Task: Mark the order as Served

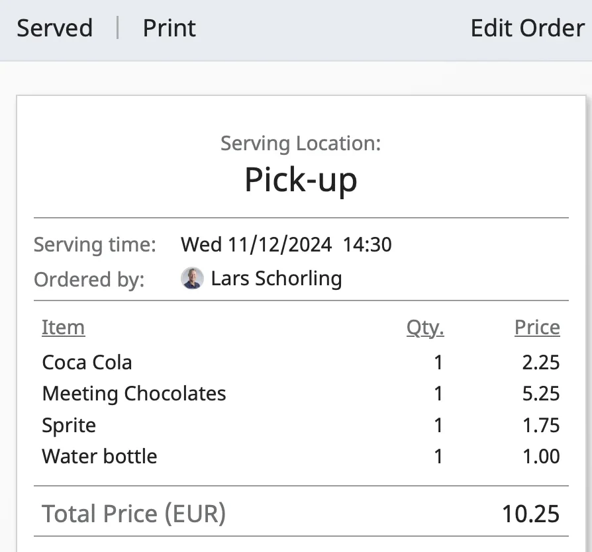Action: tap(55, 28)
